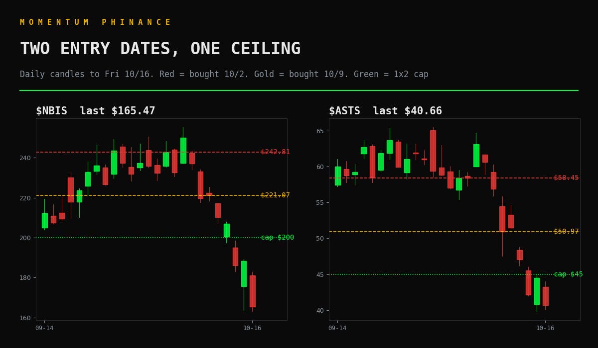598x348 pixels.
Task: Click the 220 tick on NBIS axis
Action: click(x=25, y=198)
